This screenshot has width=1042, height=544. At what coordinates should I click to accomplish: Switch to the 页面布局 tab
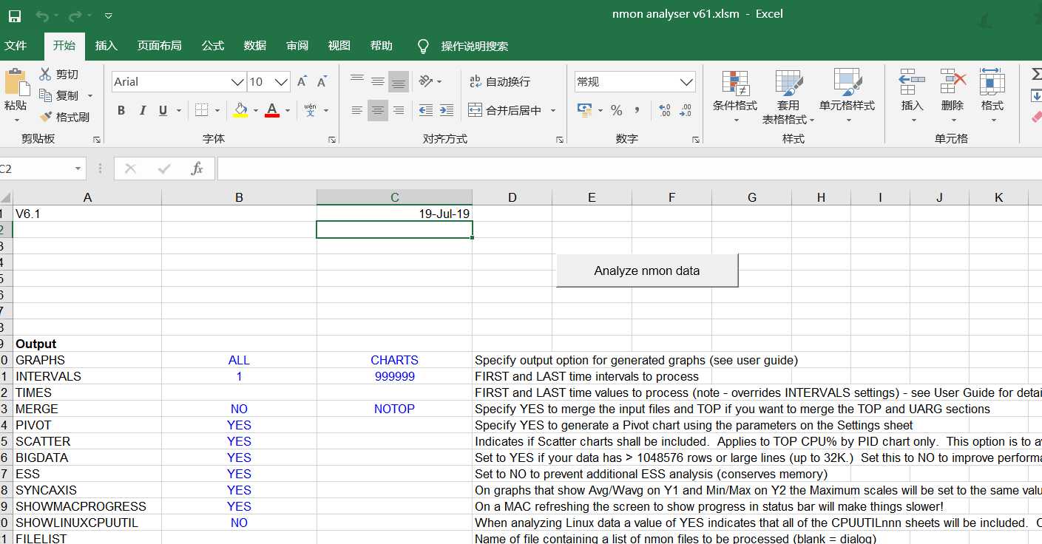159,46
